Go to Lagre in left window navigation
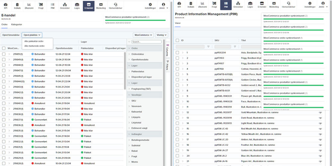The width and height of the screenshot is (332, 166). coord(77,5)
